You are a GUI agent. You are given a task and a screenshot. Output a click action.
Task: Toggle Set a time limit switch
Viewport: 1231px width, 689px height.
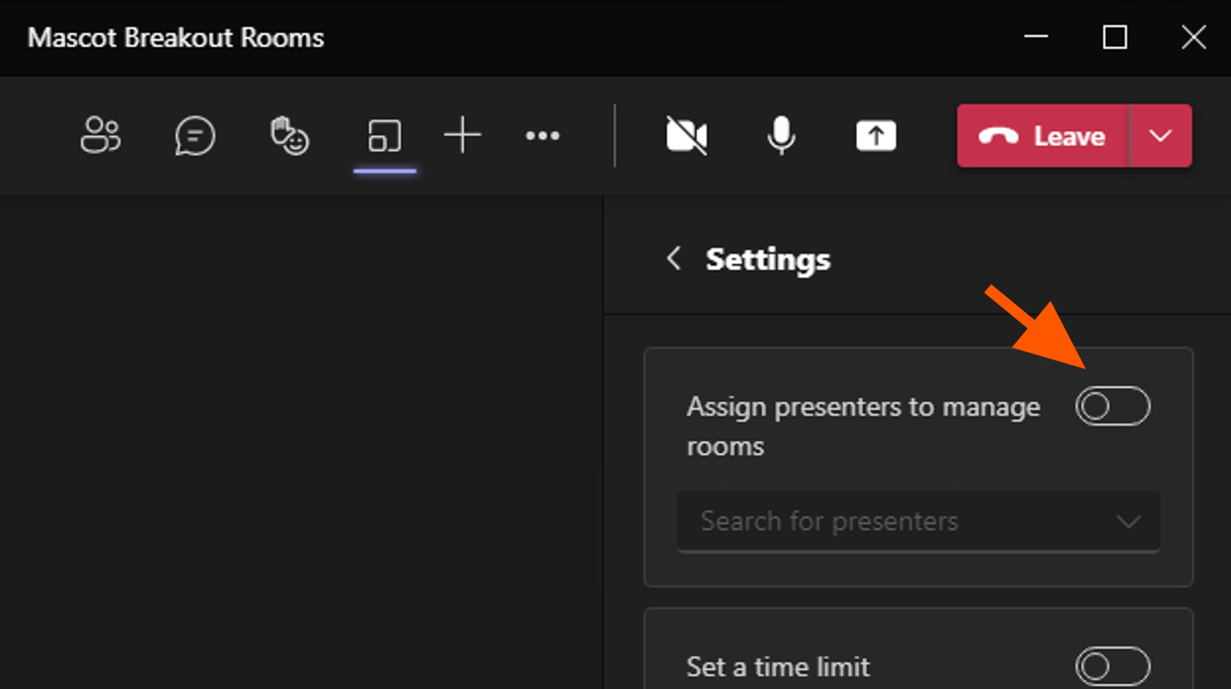tap(1113, 666)
